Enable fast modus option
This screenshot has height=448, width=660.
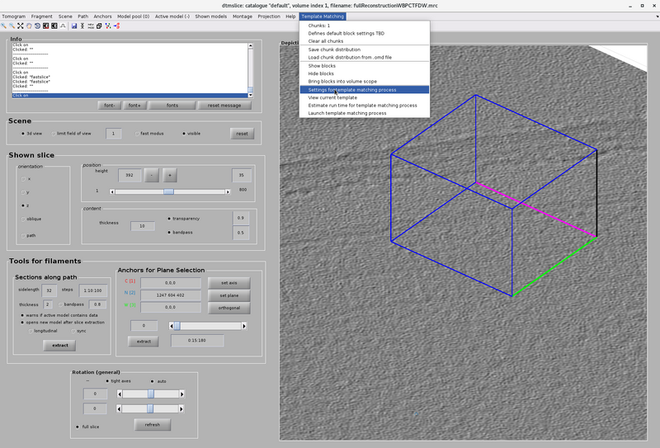click(137, 134)
